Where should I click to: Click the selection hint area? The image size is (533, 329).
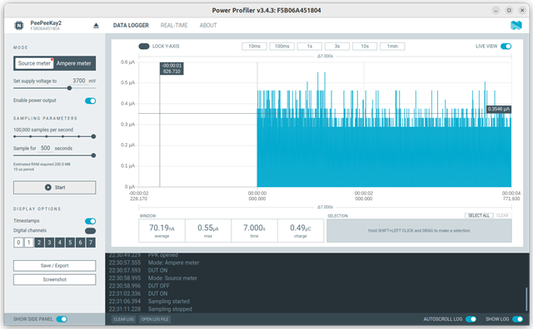pos(419,231)
